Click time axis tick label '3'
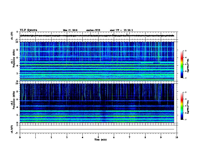This screenshot has height=154, width=199. (67, 137)
